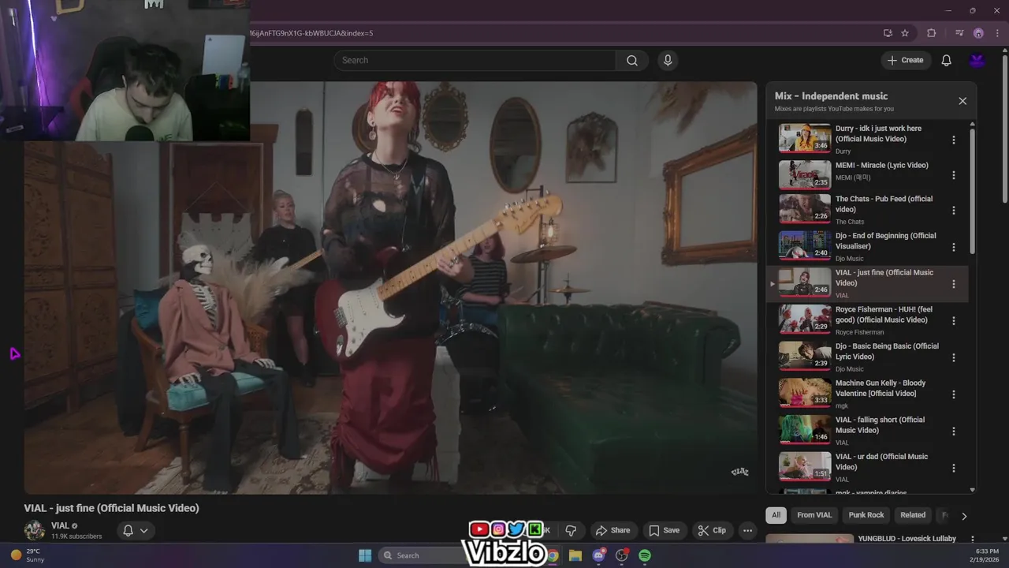Open options for Royce Fisherman - HUH!
The image size is (1009, 568).
[x=954, y=321]
